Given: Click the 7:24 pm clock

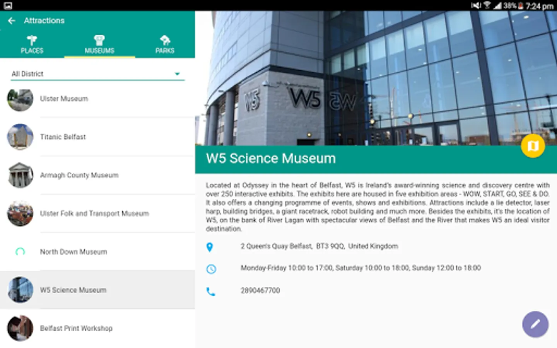Looking at the screenshot, I should pyautogui.click(x=540, y=6).
